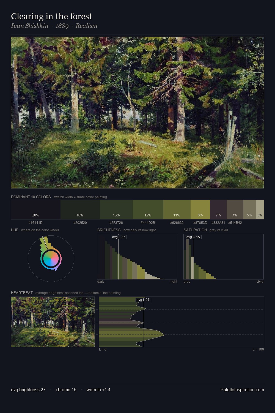Screen dimensions: 275x413
Task: Select the 16% swatch #202520
Action: click(80, 210)
